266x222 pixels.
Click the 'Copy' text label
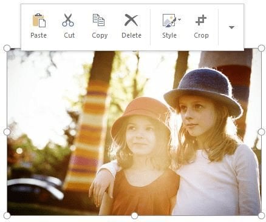click(x=100, y=35)
